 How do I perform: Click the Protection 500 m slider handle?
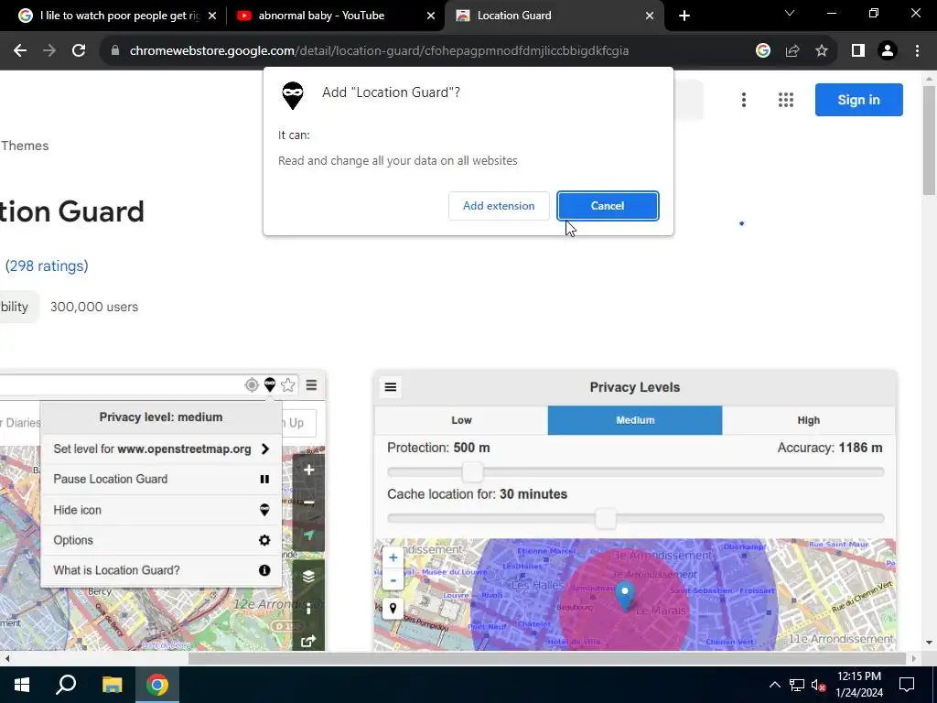click(x=472, y=472)
